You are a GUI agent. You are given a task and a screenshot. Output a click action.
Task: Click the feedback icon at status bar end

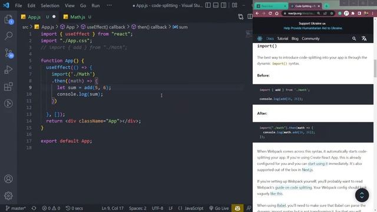click(x=249, y=208)
